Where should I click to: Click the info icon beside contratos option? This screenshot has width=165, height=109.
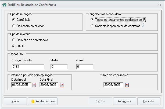point(143,26)
